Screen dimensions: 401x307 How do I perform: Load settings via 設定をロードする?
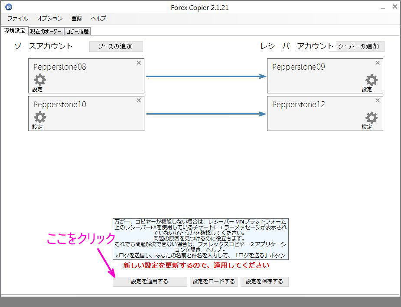214,281
